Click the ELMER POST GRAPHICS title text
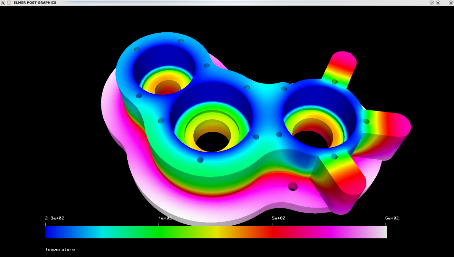454x257 pixels. coord(35,2)
